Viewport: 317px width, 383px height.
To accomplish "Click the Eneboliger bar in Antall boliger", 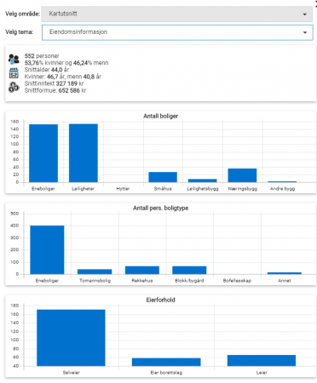I will 43,153.
